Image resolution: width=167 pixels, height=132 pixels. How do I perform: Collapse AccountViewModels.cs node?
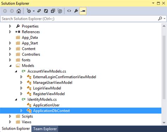click(x=16, y=71)
